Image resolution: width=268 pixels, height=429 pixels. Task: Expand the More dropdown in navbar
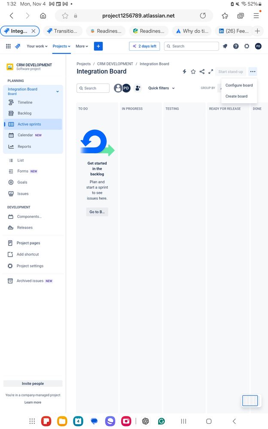(82, 46)
